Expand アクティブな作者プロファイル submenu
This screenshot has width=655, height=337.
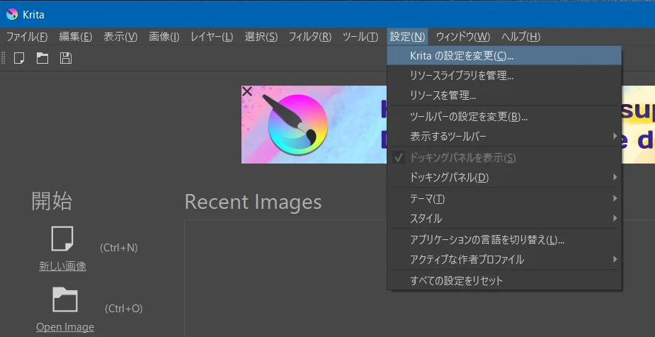click(504, 259)
